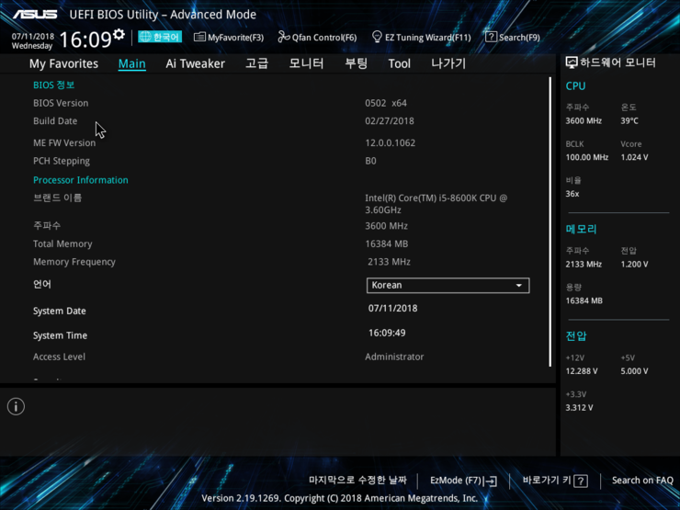The height and width of the screenshot is (510, 680).
Task: Select the 언어 row label
Action: pyautogui.click(x=42, y=285)
